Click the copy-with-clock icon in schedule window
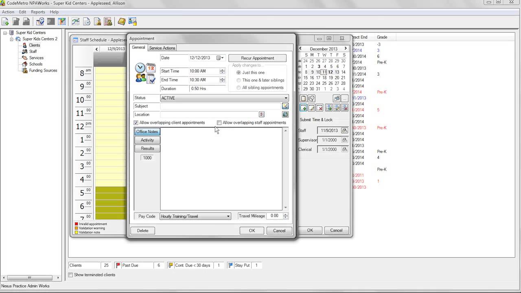521x293 pixels. [311, 98]
